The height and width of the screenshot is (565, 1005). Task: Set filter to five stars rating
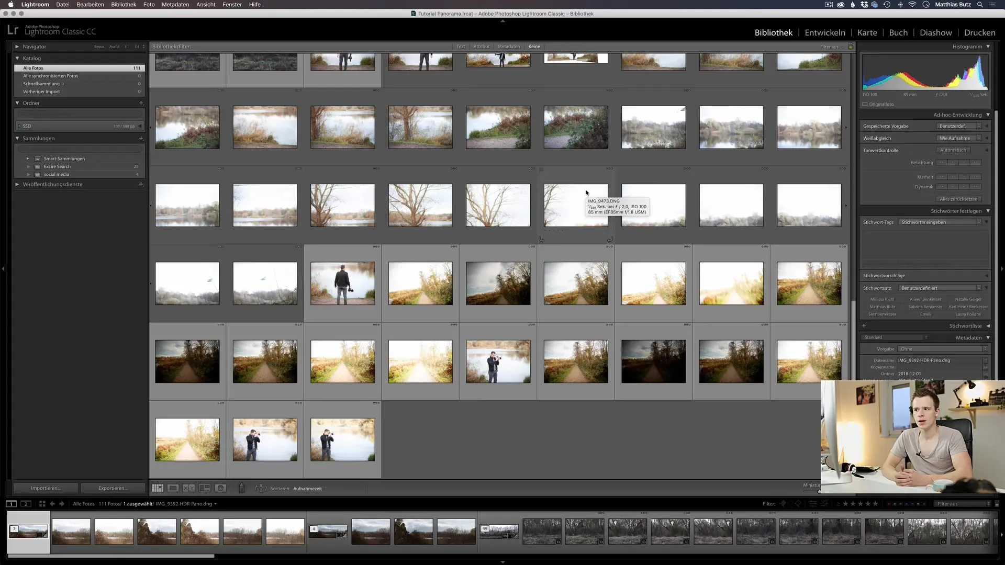click(875, 504)
